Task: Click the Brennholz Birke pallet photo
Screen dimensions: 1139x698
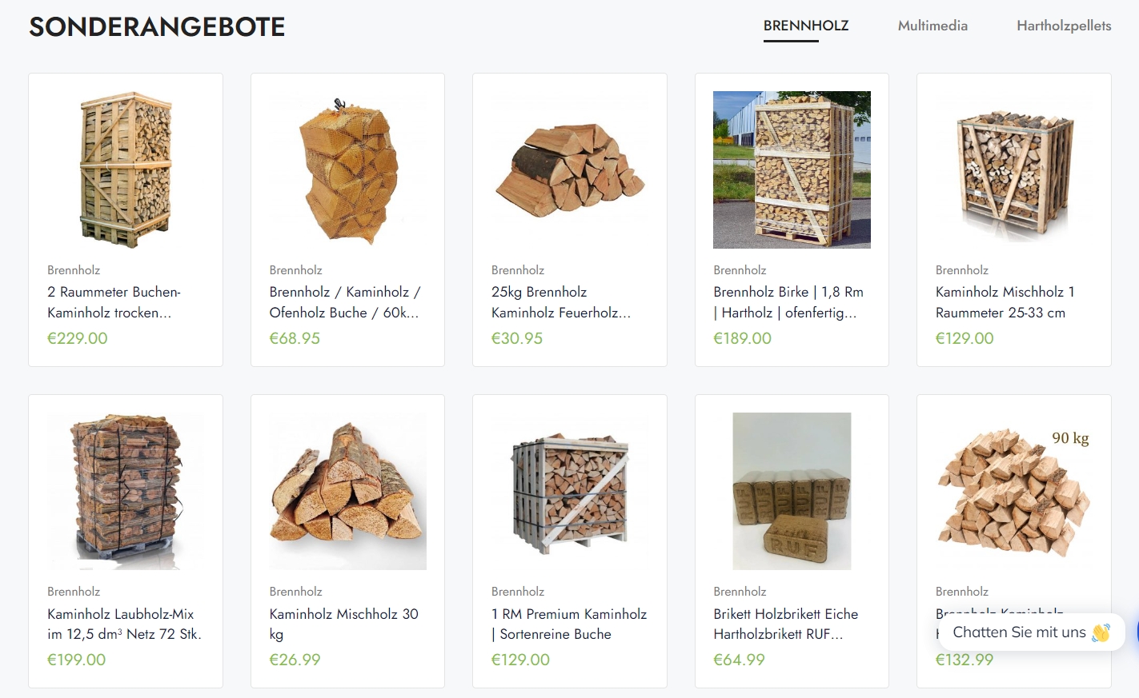Action: coord(792,170)
